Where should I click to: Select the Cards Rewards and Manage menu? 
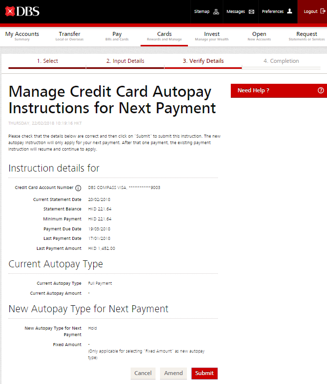tap(164, 36)
